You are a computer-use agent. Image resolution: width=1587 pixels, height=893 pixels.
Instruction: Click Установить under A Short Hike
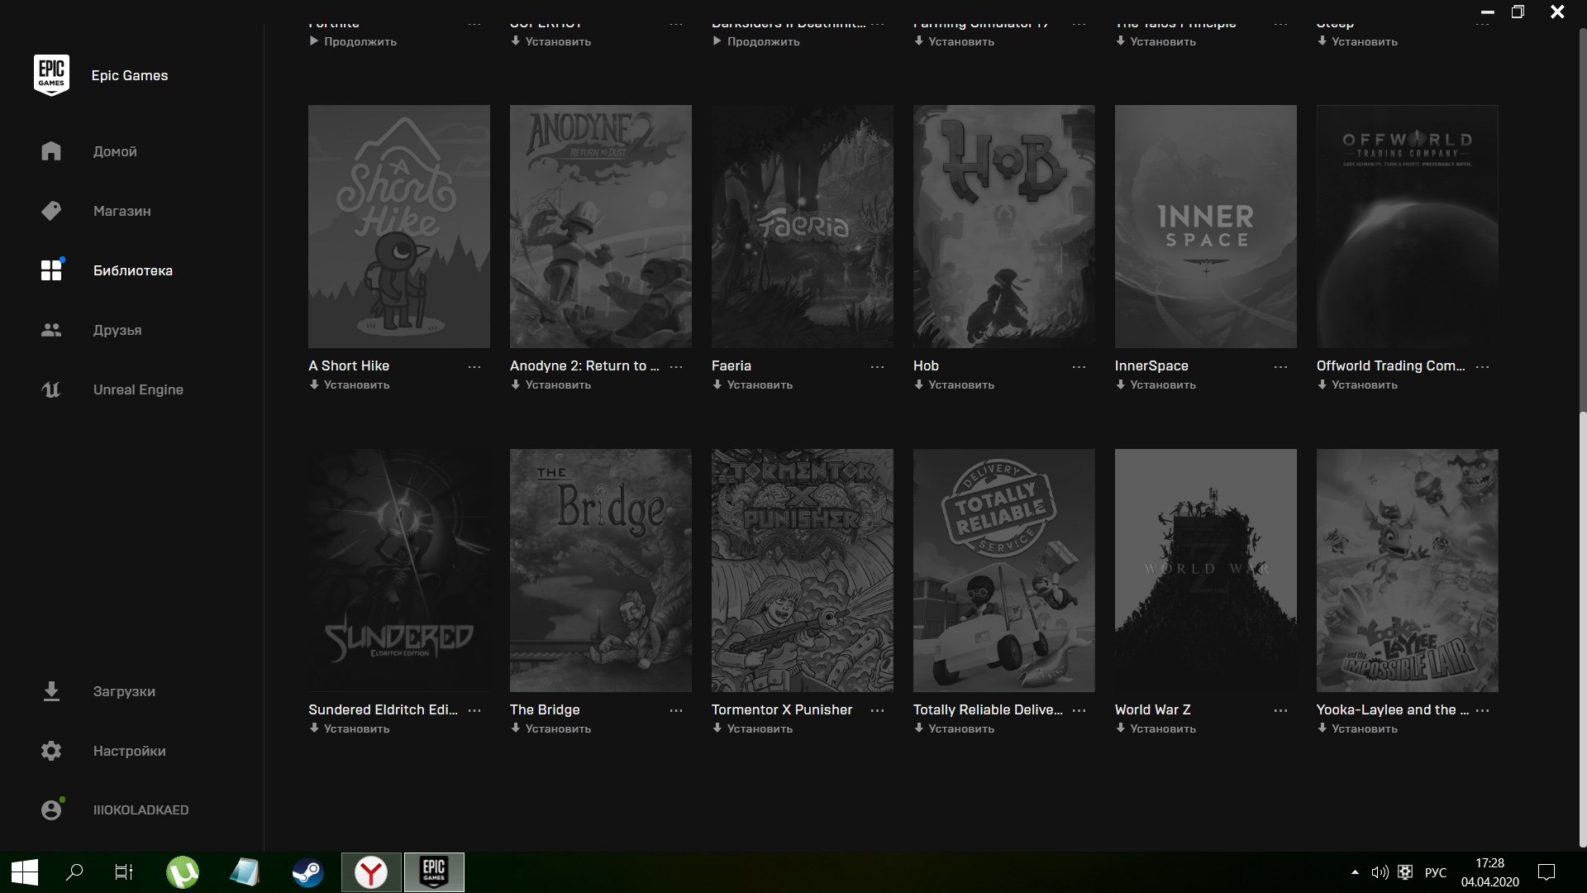349,384
